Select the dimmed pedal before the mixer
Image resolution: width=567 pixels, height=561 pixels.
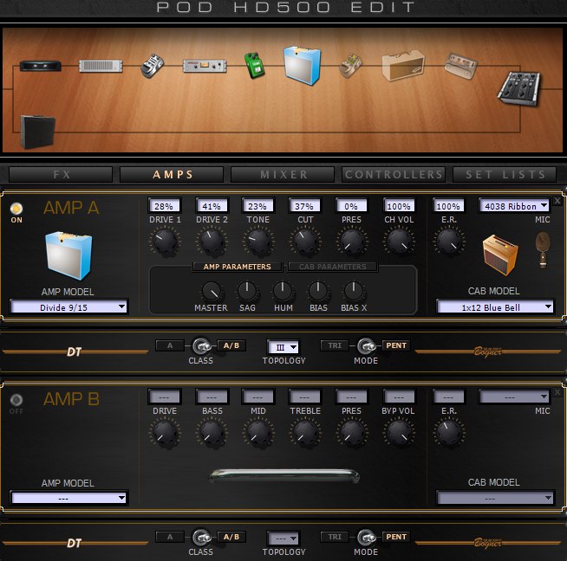(460, 66)
